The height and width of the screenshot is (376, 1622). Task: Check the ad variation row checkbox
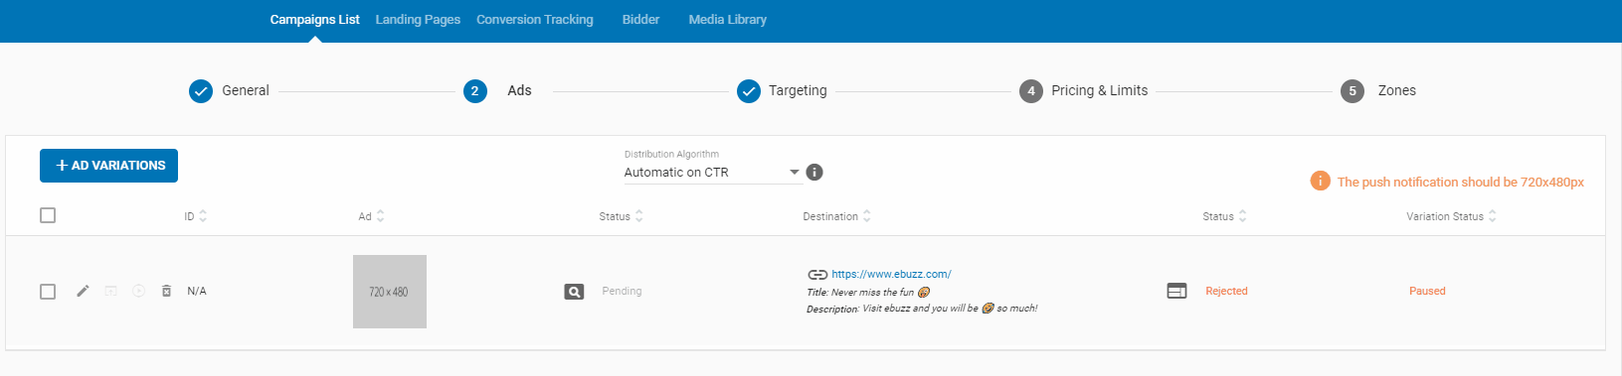click(x=48, y=292)
